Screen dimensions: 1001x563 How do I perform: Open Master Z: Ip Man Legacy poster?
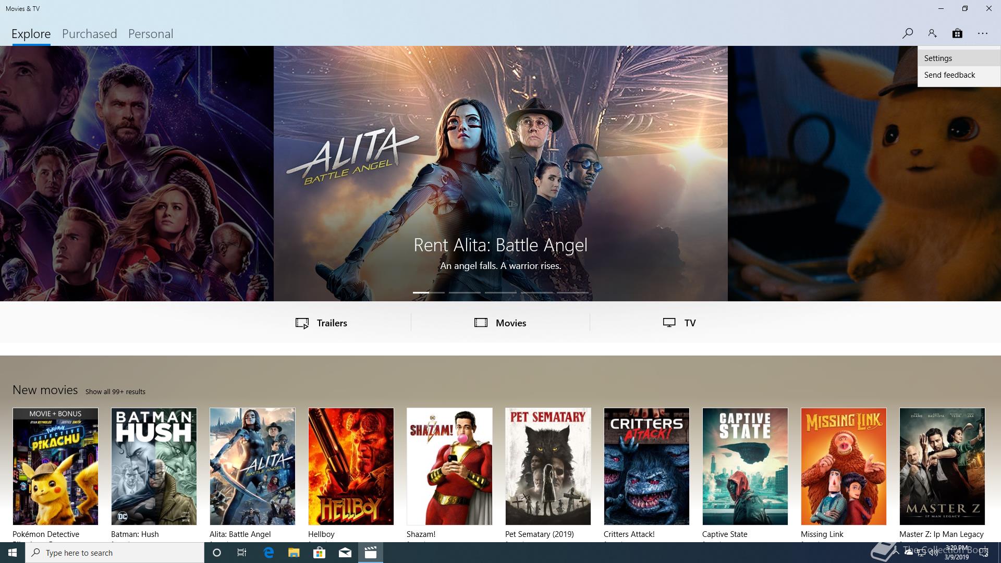(942, 467)
